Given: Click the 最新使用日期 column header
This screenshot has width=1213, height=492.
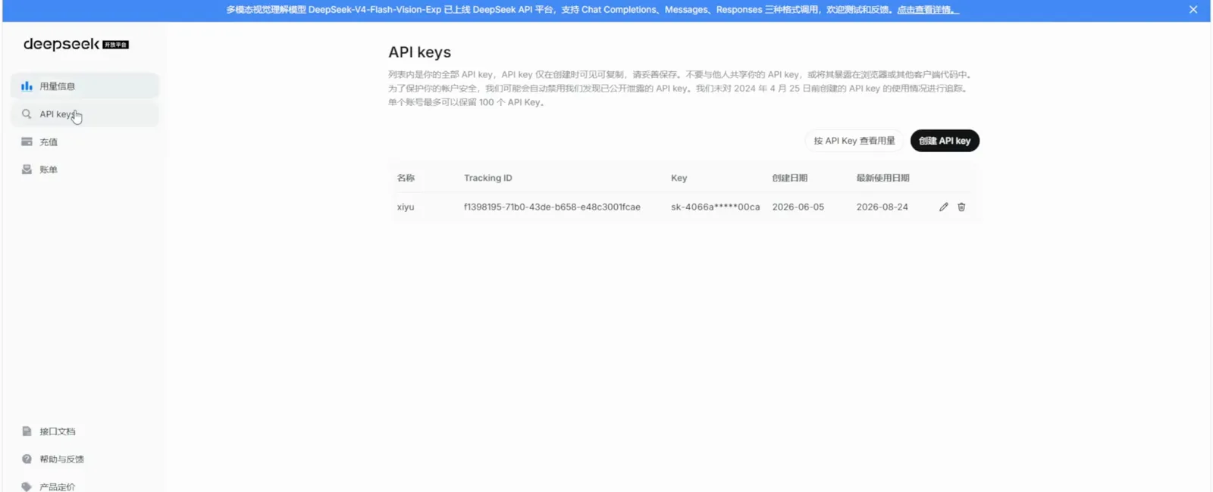Looking at the screenshot, I should [882, 178].
